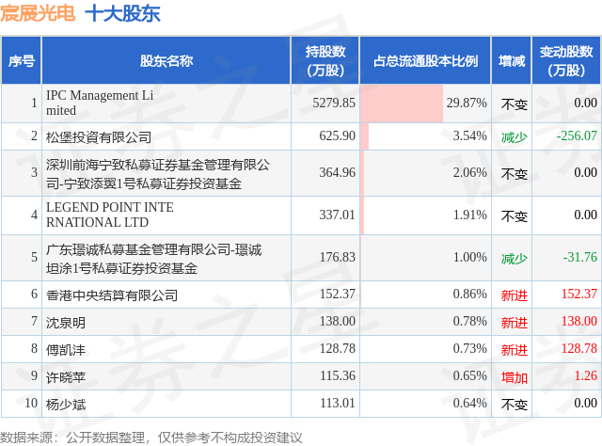Click the 增加 label in 许晓苹 row
602x446 pixels.
[514, 377]
